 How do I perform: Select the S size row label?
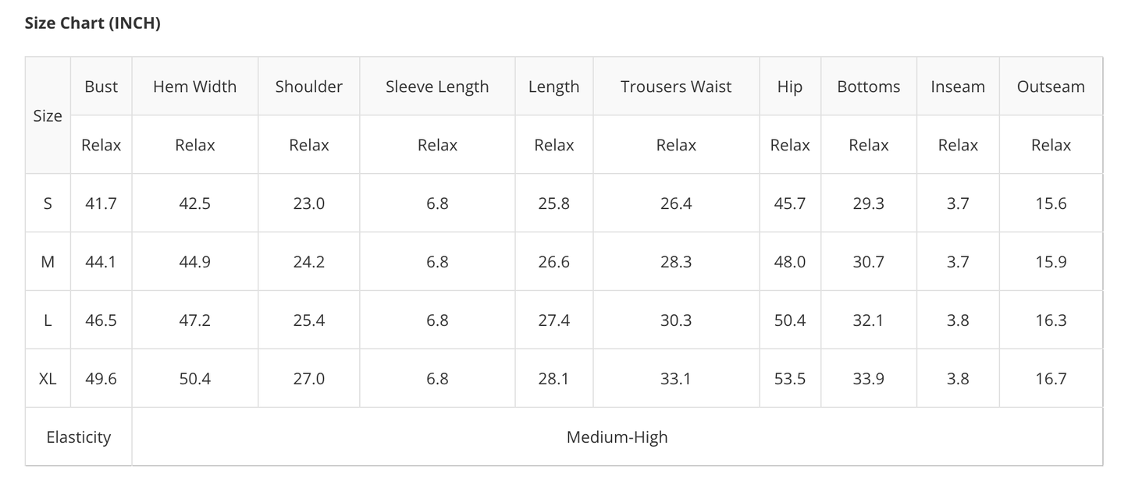48,203
